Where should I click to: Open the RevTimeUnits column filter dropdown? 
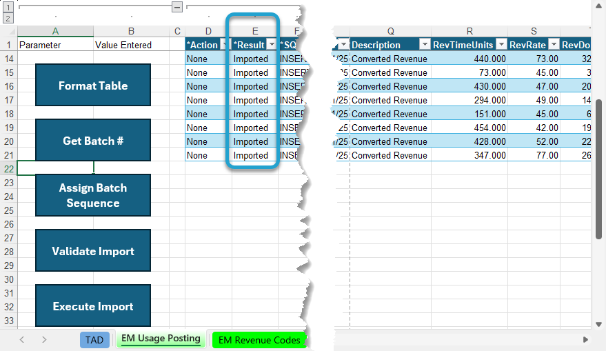(x=501, y=45)
